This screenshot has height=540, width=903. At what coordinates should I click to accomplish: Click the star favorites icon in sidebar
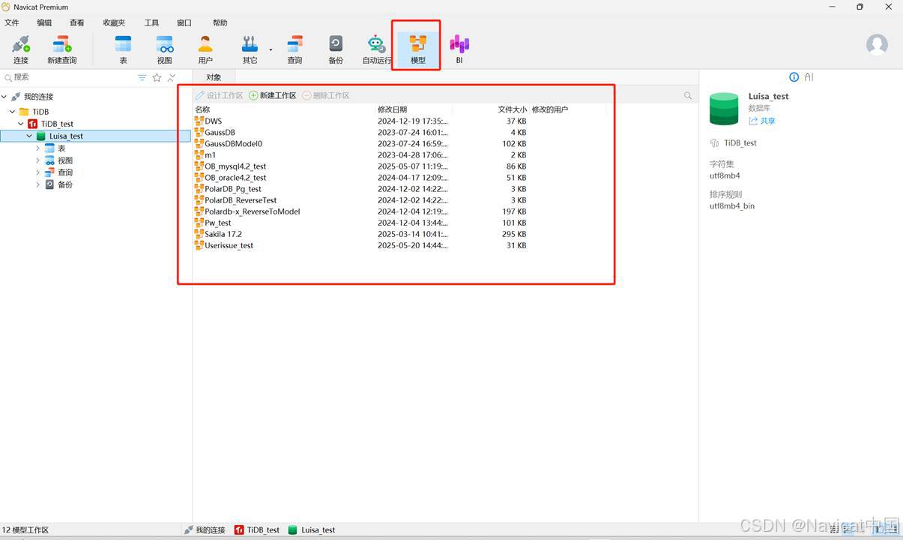coord(157,77)
